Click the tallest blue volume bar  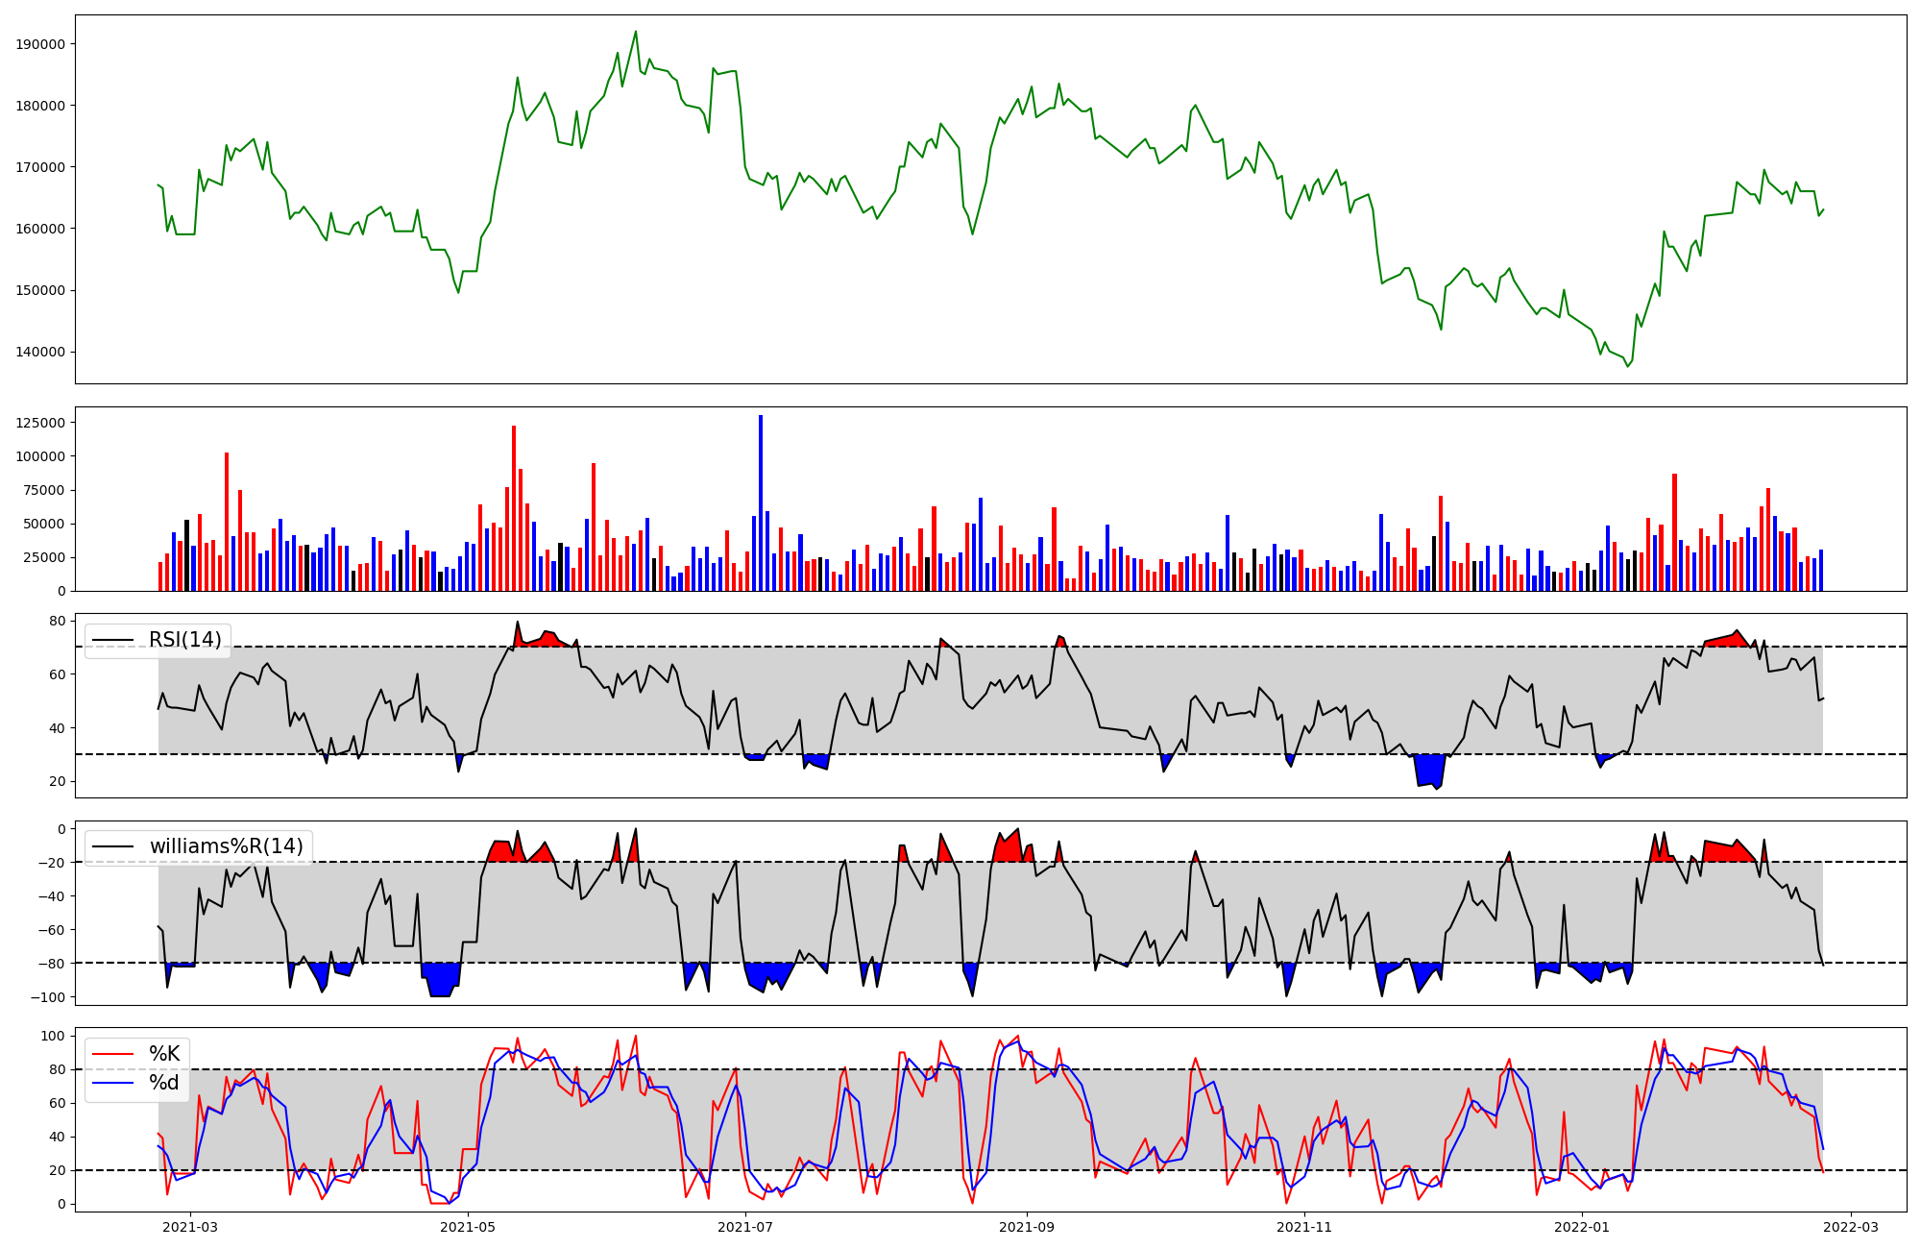coord(761,504)
